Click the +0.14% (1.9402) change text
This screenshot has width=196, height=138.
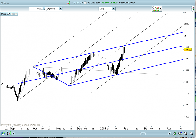tap(110, 3)
